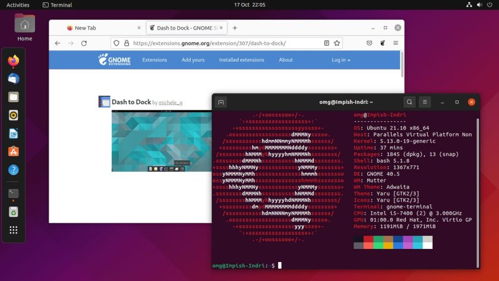The image size is (499, 281).
Task: Open the volume icon in top bar
Action: [x=479, y=5]
